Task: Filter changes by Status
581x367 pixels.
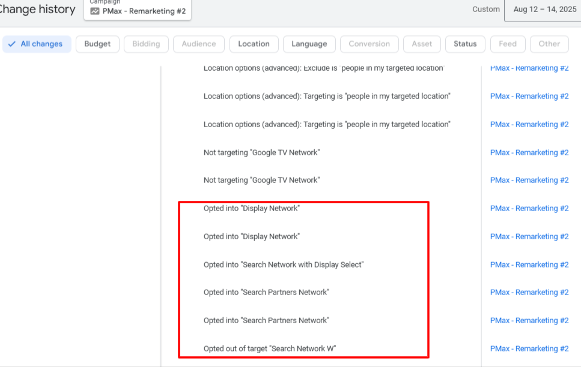Action: tap(465, 44)
